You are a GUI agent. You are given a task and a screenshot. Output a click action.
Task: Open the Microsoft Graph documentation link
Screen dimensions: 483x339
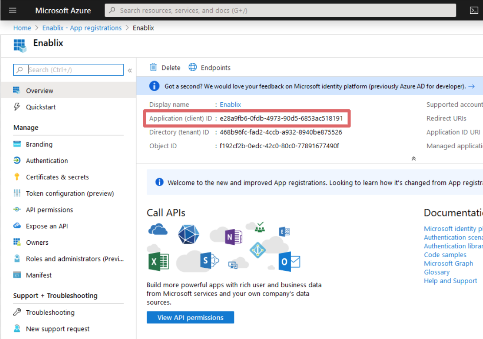448,263
